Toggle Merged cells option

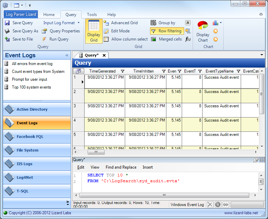[x=166, y=39]
